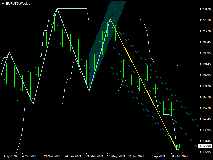213x160 pixels.
Task: Click price scale value 1.13995
Action: 205,130
